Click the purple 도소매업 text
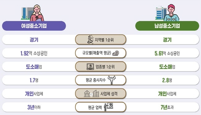Screen dimensions: 201x115 click(x=34, y=67)
